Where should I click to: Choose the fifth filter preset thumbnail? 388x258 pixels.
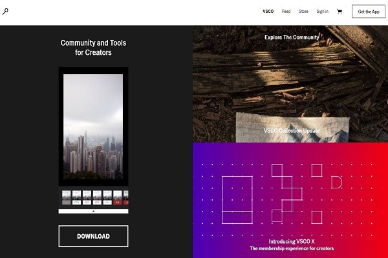point(107,197)
